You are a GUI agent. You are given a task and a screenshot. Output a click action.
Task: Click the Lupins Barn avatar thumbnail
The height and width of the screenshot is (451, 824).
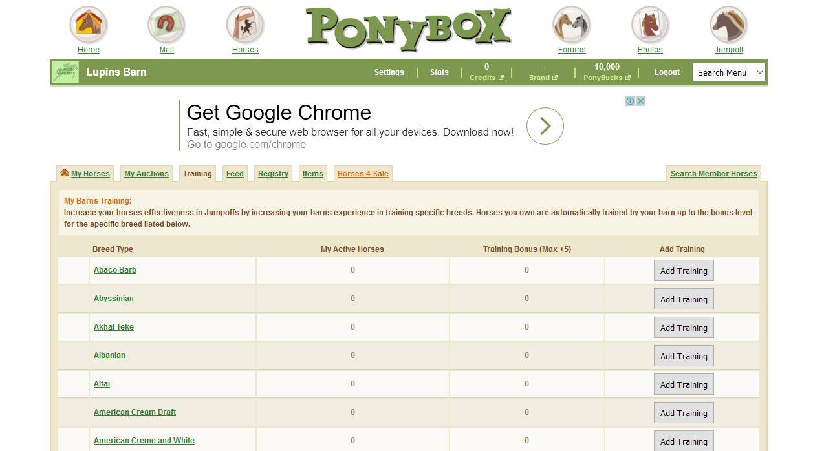(65, 72)
